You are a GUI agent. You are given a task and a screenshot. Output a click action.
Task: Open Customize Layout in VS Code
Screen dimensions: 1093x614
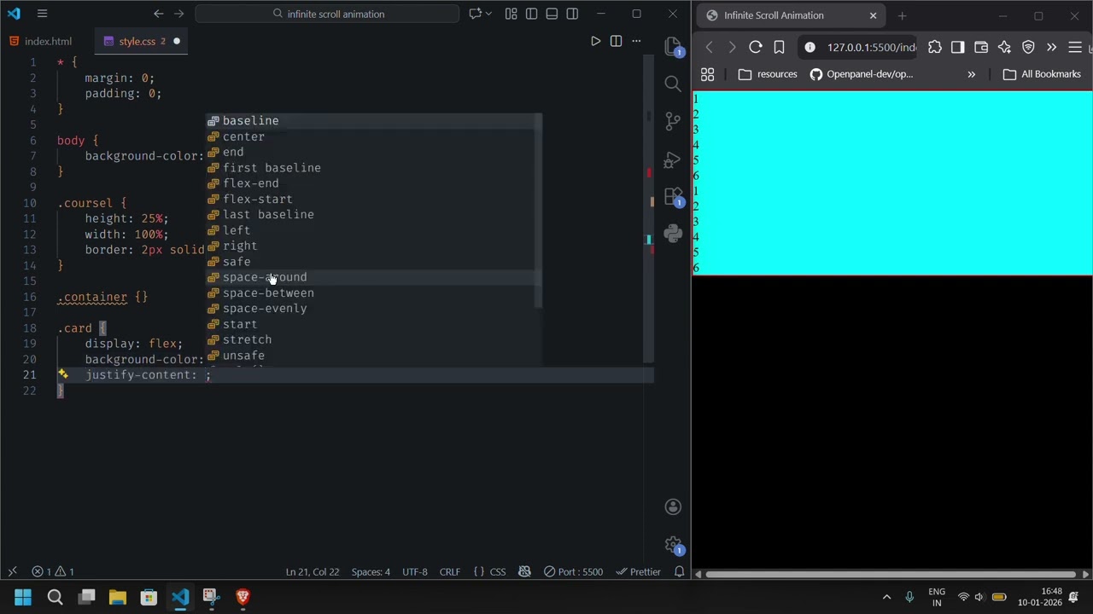click(511, 14)
